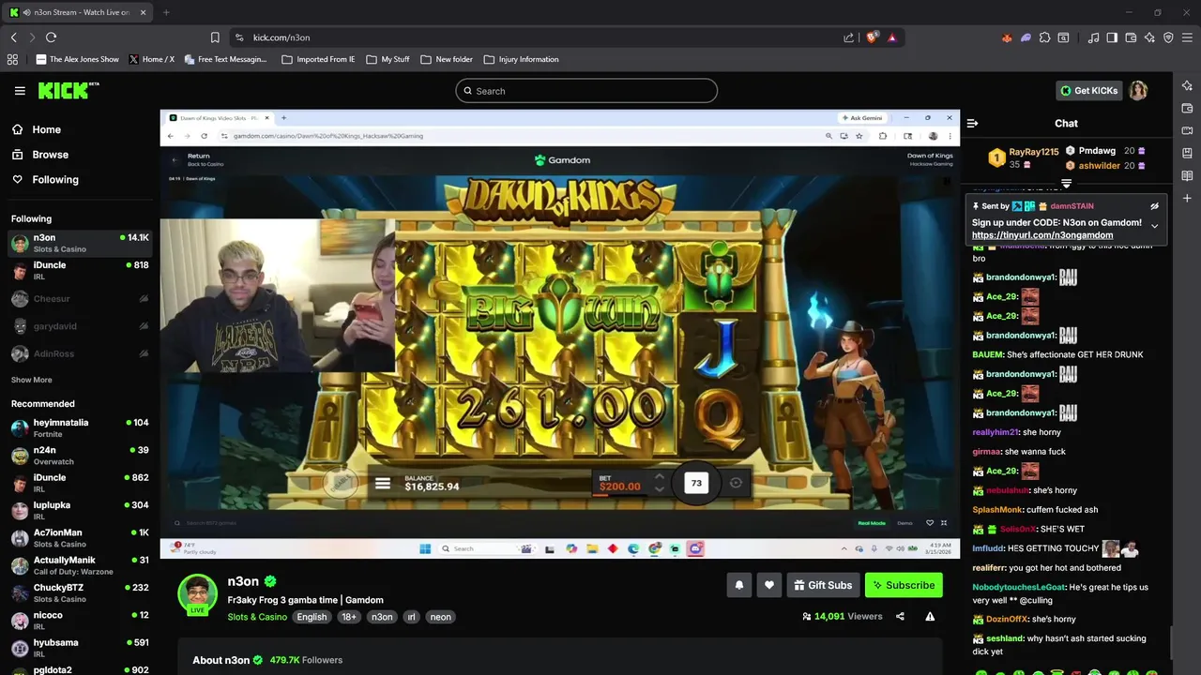1201x675 pixels.
Task: Open the tinyurl.com/n3ongamdom link in chat
Action: pos(1042,235)
